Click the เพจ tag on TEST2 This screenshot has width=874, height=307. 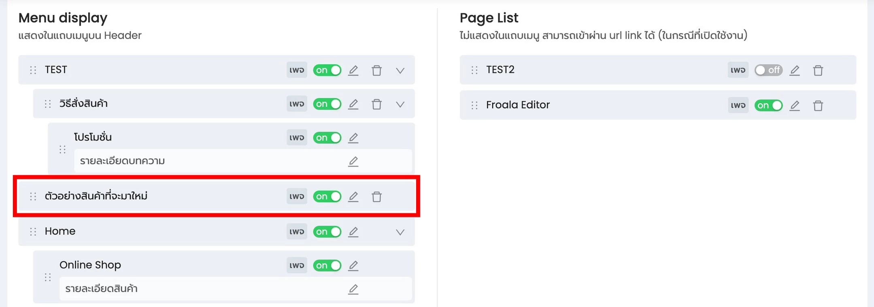point(738,70)
